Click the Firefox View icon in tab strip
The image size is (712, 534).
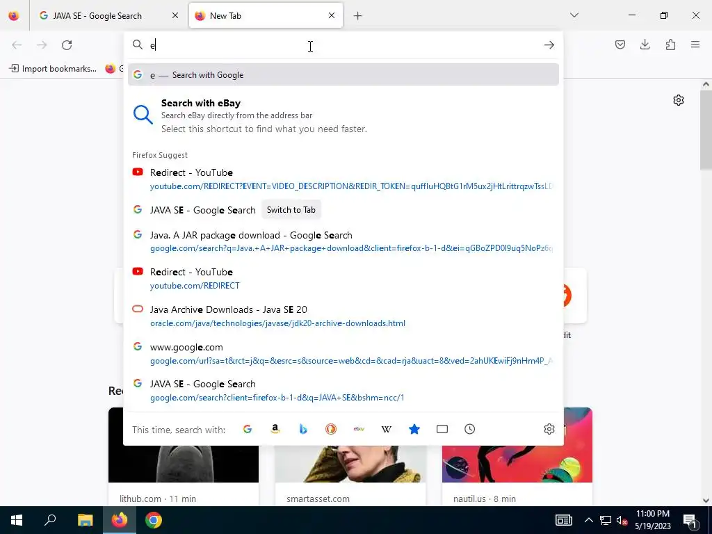coord(14,15)
